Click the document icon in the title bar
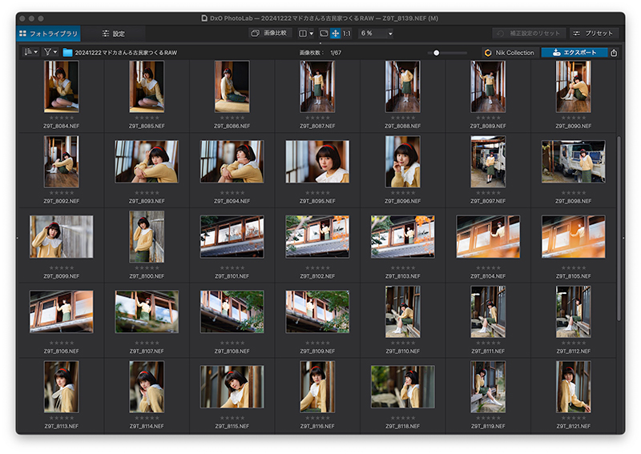641x454 pixels. pyautogui.click(x=204, y=18)
